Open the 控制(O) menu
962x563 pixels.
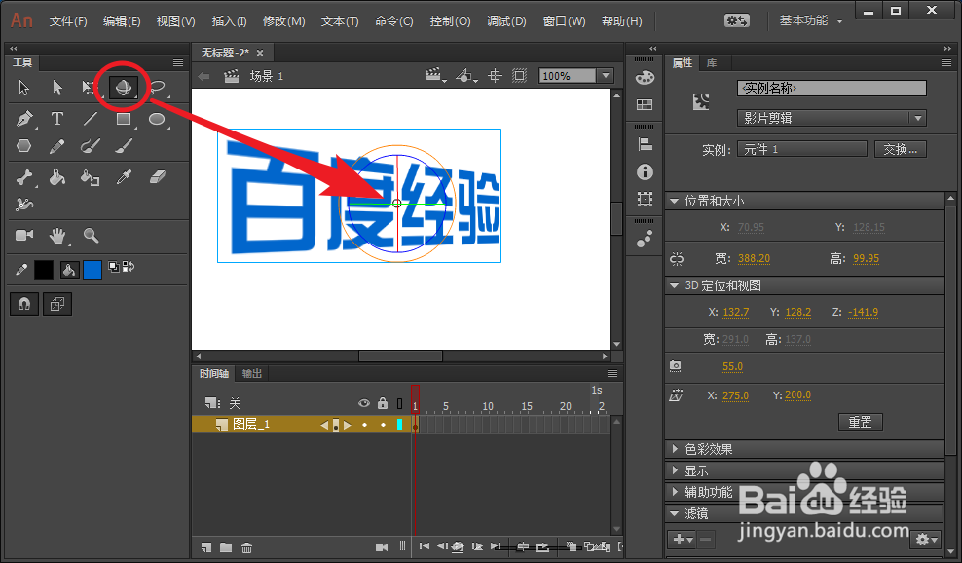click(450, 21)
